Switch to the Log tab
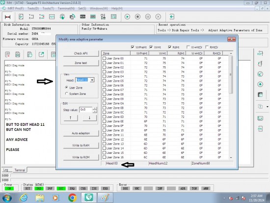 click(6, 170)
